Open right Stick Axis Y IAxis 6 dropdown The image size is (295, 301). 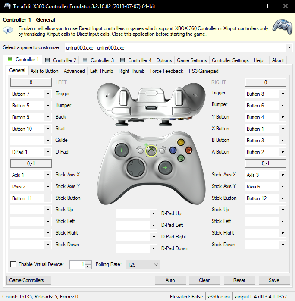(x=282, y=186)
